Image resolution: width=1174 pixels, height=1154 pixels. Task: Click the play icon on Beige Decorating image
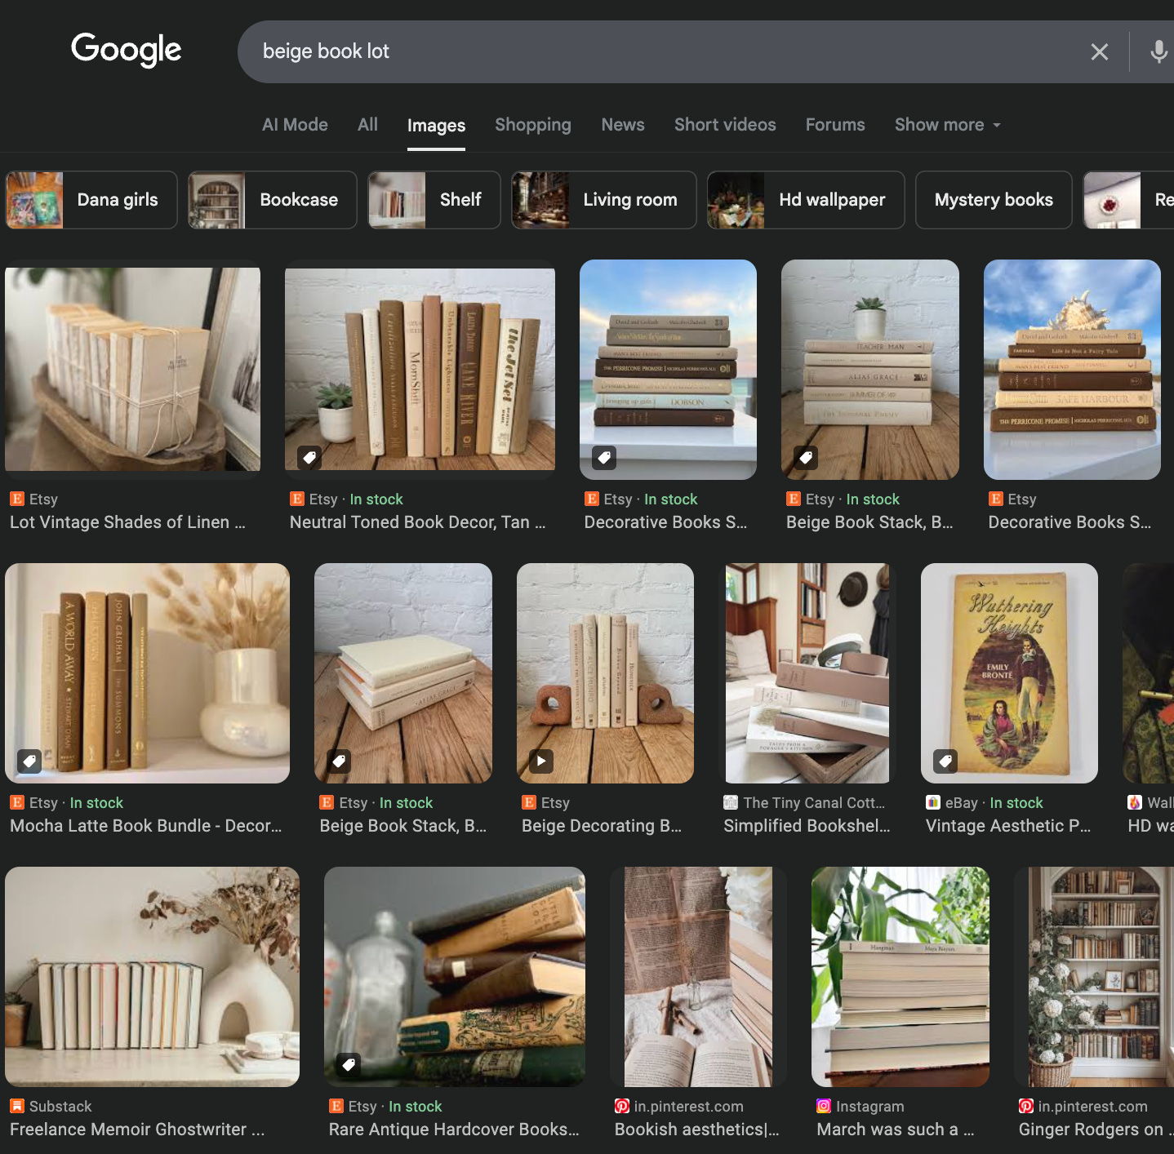541,761
